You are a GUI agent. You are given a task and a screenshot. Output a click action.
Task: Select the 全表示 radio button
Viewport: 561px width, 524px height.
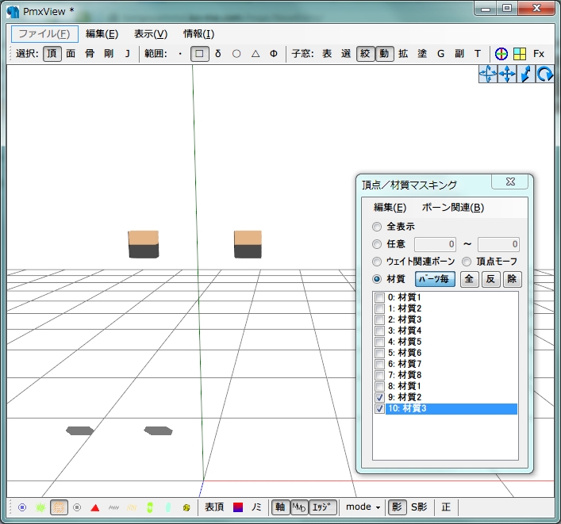(378, 227)
